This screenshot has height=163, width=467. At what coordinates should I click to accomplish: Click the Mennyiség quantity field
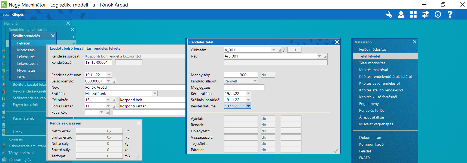pos(241,75)
